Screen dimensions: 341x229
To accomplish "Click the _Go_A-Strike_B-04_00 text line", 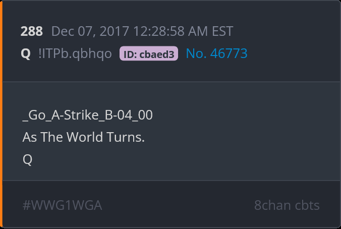I will (x=87, y=115).
